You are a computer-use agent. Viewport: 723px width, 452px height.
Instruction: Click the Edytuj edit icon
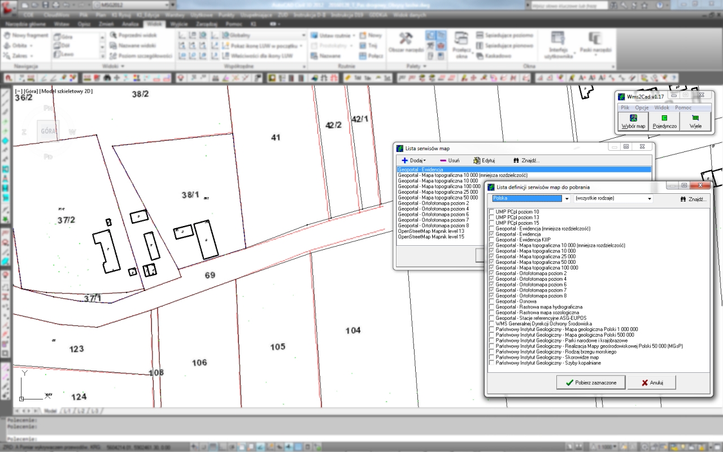click(477, 160)
